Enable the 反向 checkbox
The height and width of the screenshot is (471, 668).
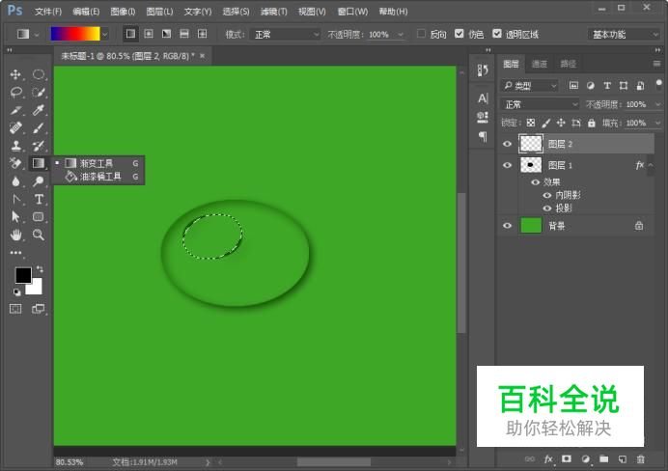point(421,34)
